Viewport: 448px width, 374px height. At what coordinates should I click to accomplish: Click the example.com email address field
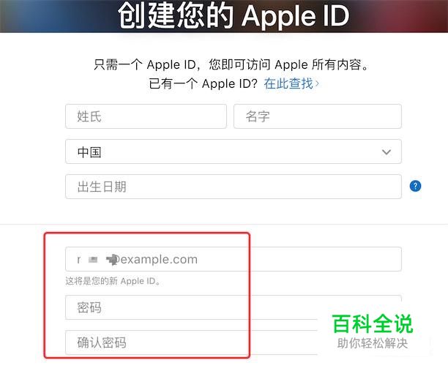(x=234, y=259)
